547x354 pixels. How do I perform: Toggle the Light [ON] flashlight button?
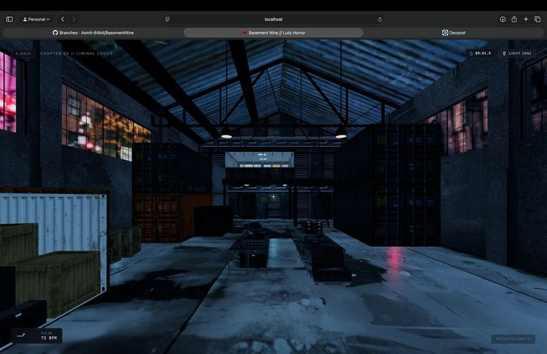click(516, 54)
